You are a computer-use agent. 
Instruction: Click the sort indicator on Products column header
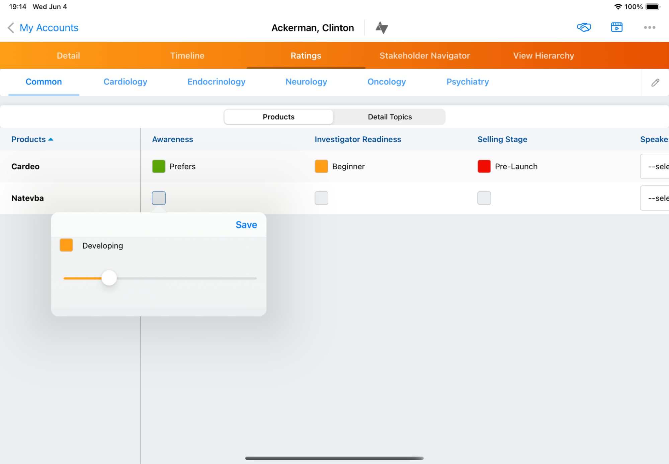pyautogui.click(x=51, y=139)
